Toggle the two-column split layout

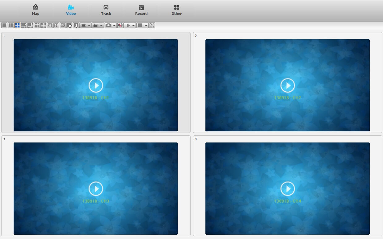pos(11,25)
